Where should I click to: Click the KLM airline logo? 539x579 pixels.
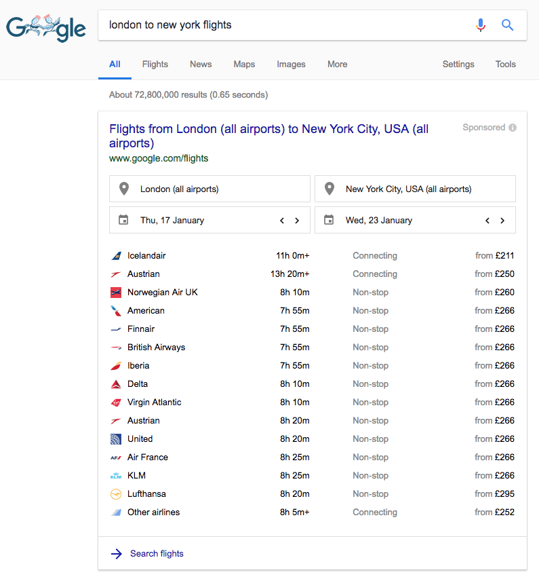click(x=116, y=476)
